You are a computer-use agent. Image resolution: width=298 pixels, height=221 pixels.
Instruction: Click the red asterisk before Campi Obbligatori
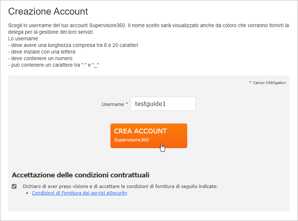(x=250, y=82)
